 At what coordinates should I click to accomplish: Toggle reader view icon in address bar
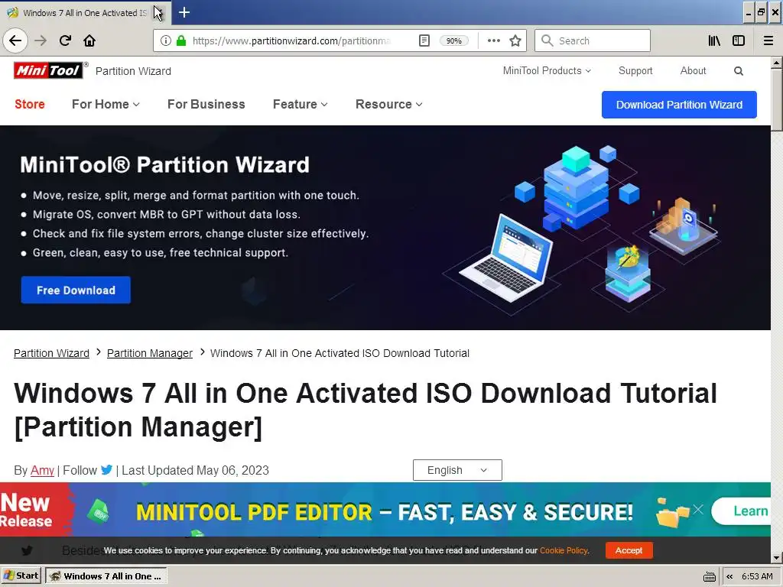(x=424, y=41)
